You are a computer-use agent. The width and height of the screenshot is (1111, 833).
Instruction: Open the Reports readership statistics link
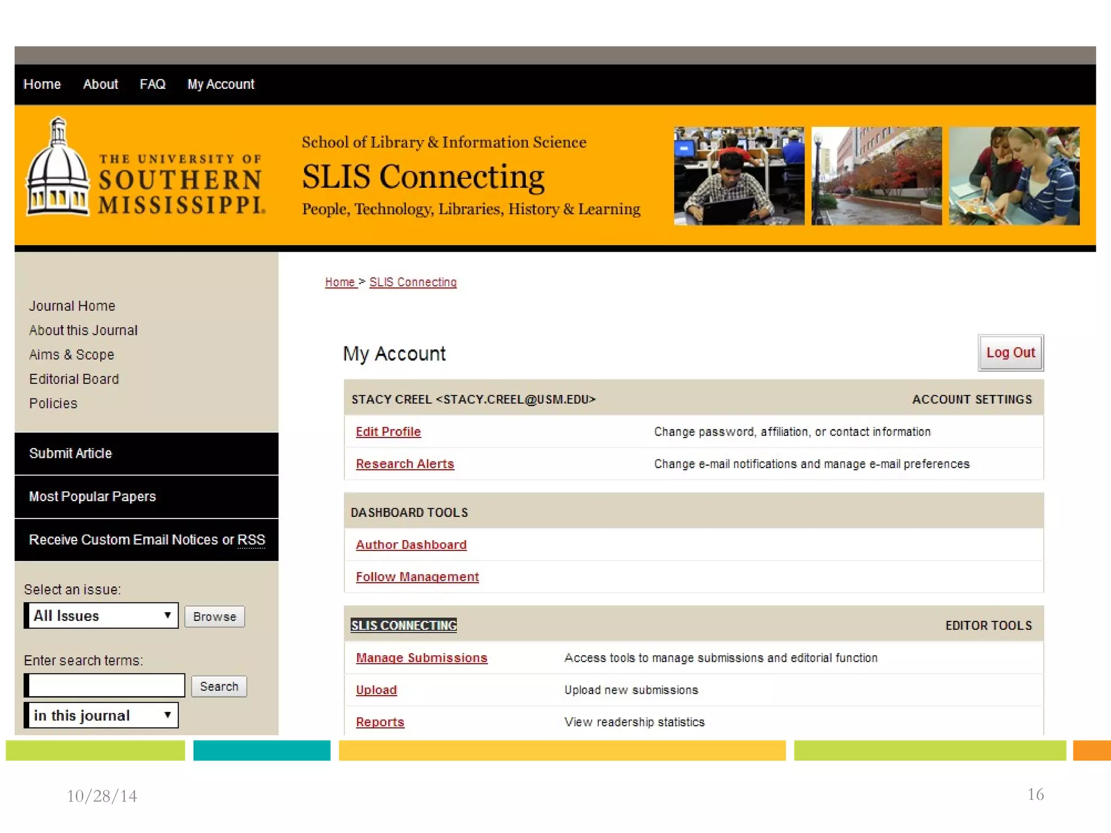pyautogui.click(x=380, y=722)
